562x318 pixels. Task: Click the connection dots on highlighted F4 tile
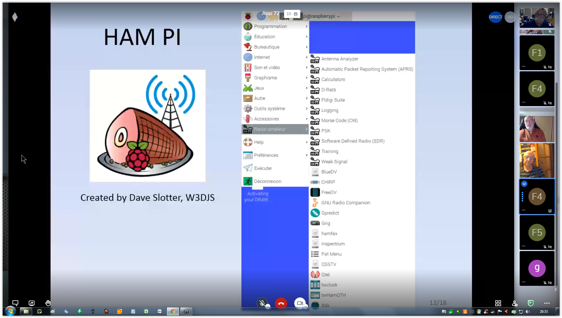click(522, 197)
